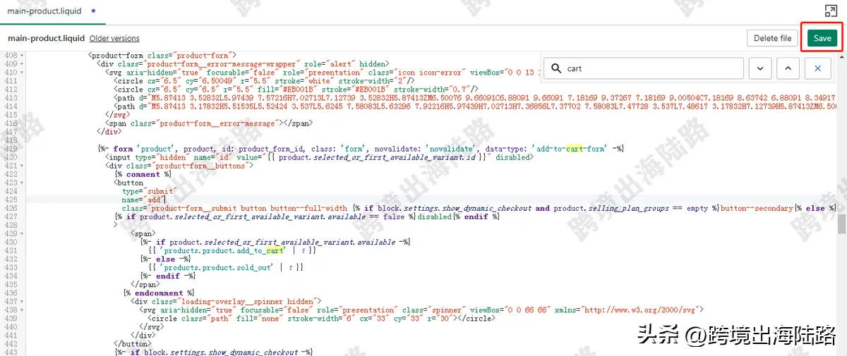Screen dimensions: 847x356
Task: Go to previous search match with up chevron
Action: click(788, 68)
